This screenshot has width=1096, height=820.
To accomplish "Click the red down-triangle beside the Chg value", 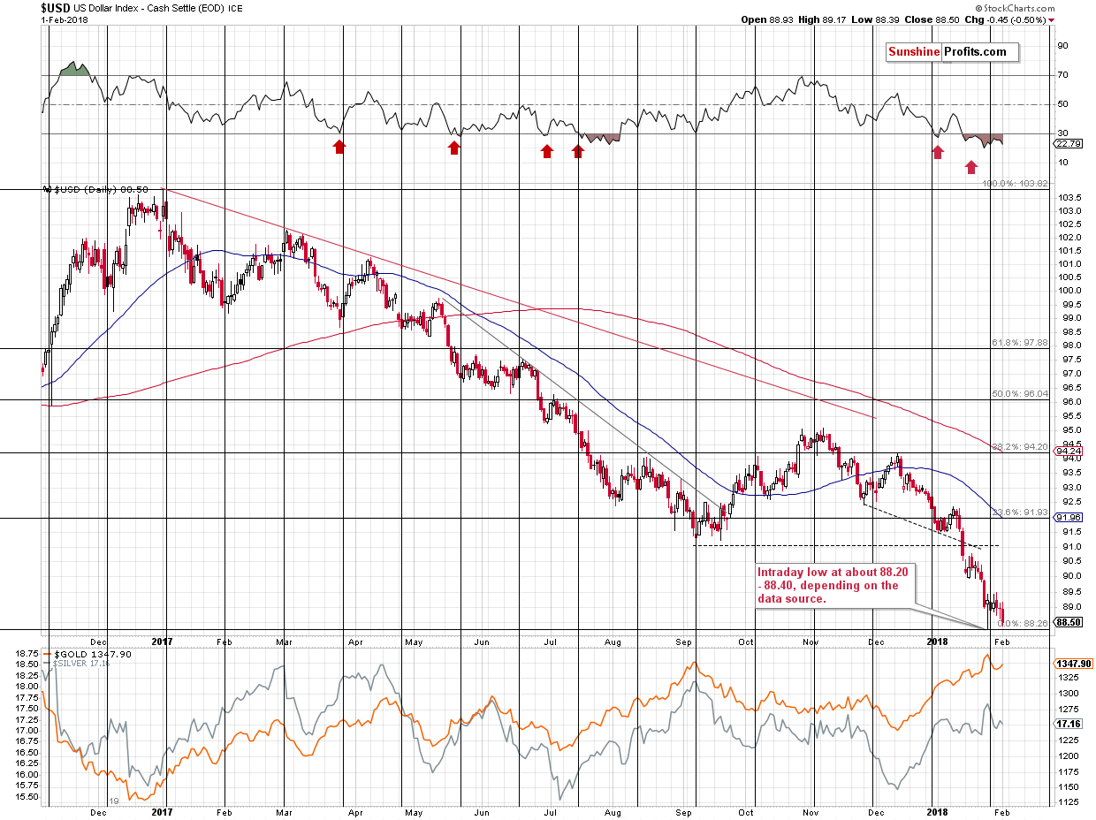I will [x=1052, y=19].
